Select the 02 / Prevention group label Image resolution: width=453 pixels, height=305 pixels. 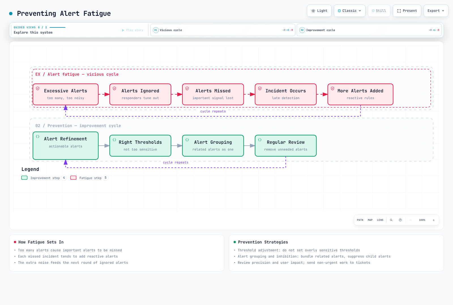coord(78,126)
